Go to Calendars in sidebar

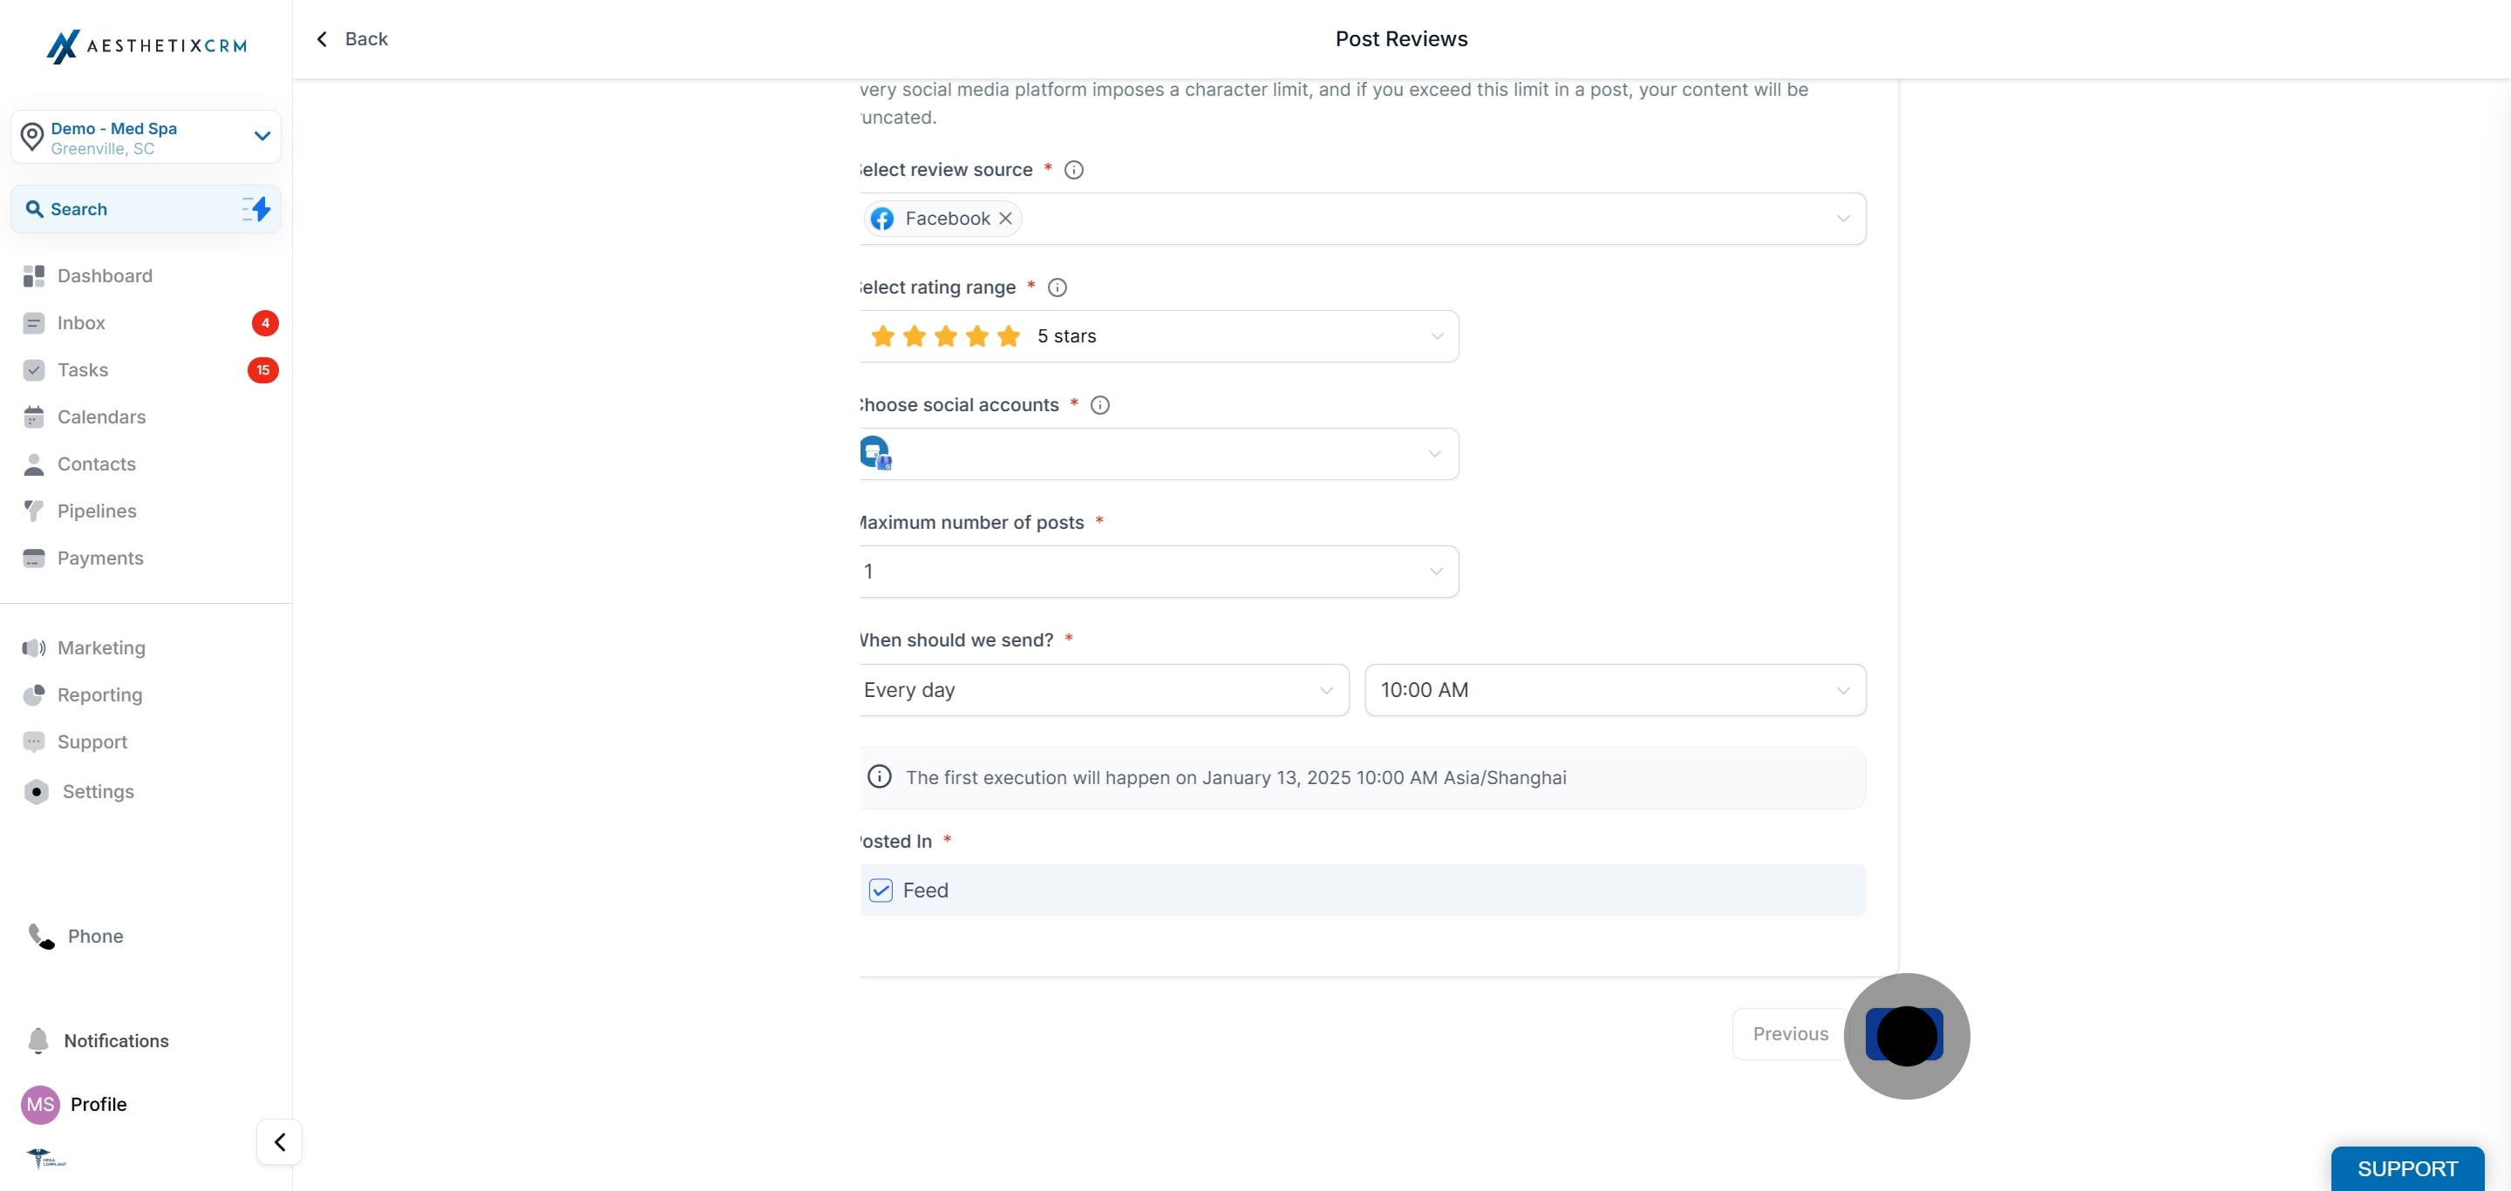coord(100,416)
